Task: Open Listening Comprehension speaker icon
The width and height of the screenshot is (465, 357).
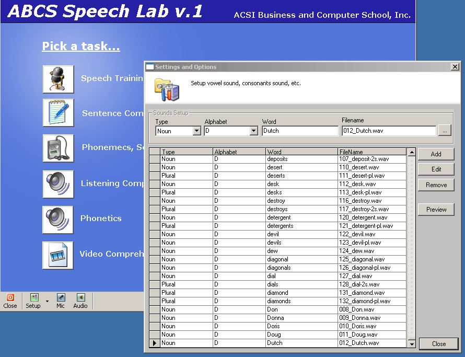Action: [58, 184]
